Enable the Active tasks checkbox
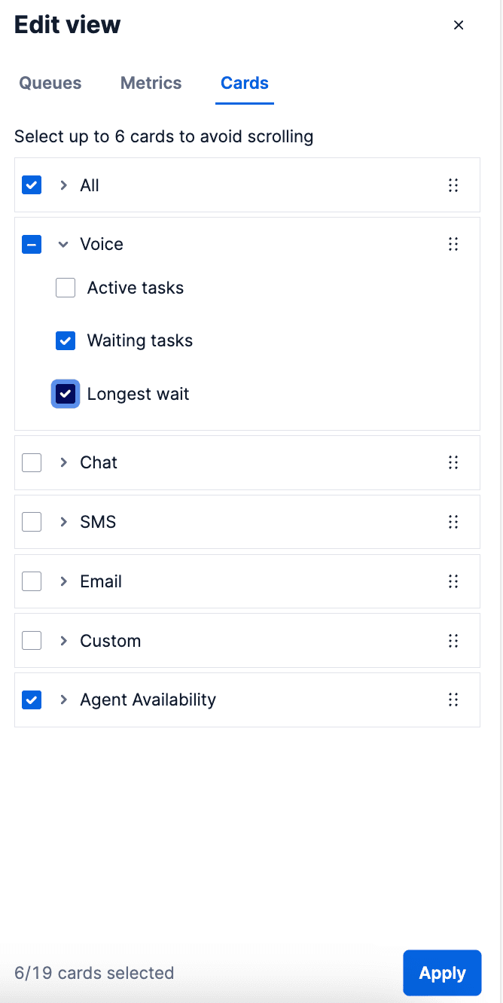 pos(66,288)
